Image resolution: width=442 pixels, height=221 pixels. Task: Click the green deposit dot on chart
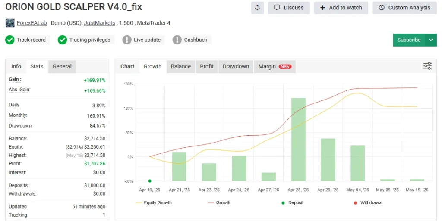(150, 181)
